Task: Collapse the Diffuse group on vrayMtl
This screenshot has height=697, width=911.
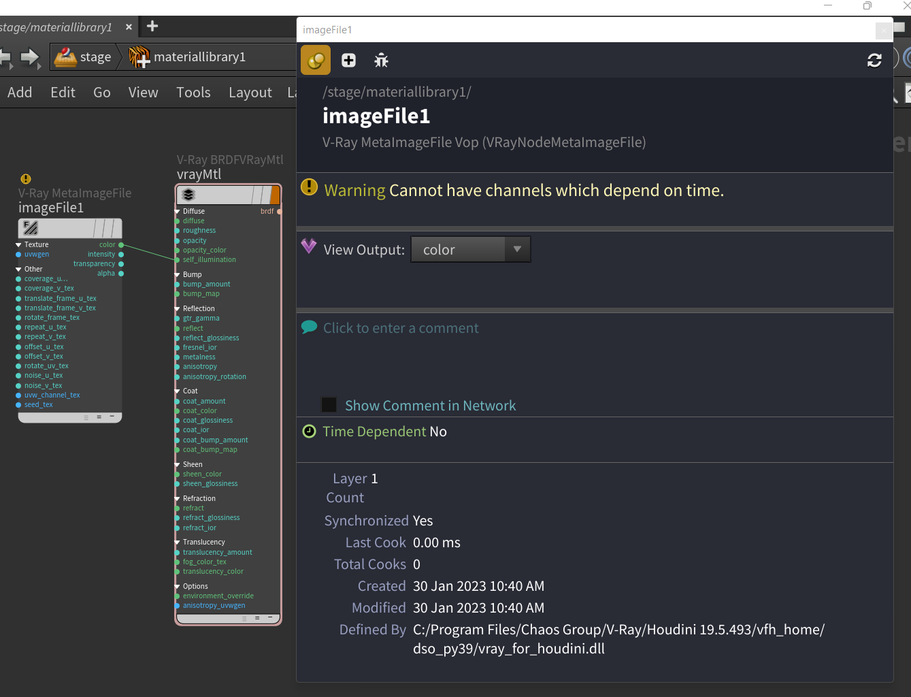Action: pos(178,211)
